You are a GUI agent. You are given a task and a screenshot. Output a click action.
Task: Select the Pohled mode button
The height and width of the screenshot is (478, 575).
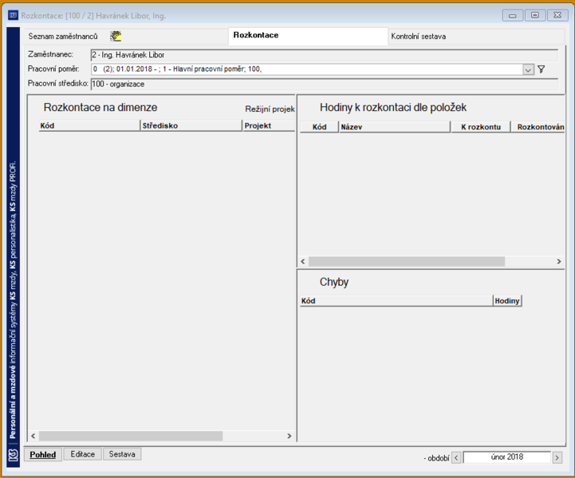coord(43,455)
